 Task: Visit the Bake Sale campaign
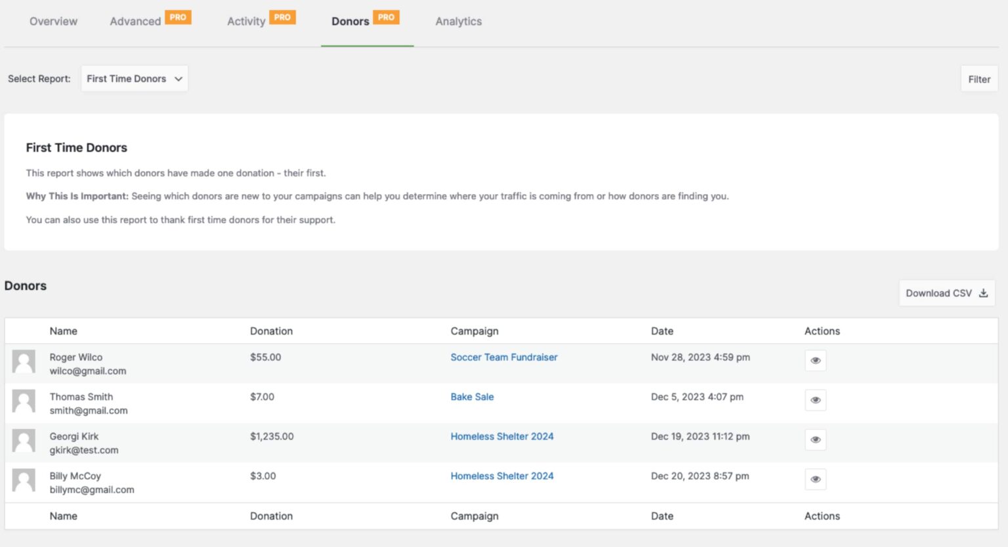tap(472, 397)
